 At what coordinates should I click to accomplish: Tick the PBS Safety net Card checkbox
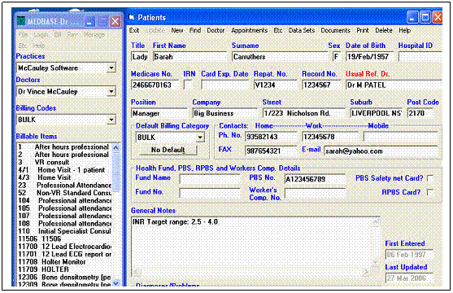tap(430, 178)
